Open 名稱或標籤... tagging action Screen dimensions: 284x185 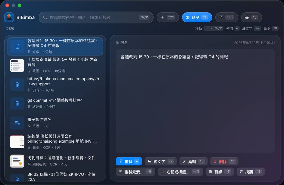click(180, 172)
